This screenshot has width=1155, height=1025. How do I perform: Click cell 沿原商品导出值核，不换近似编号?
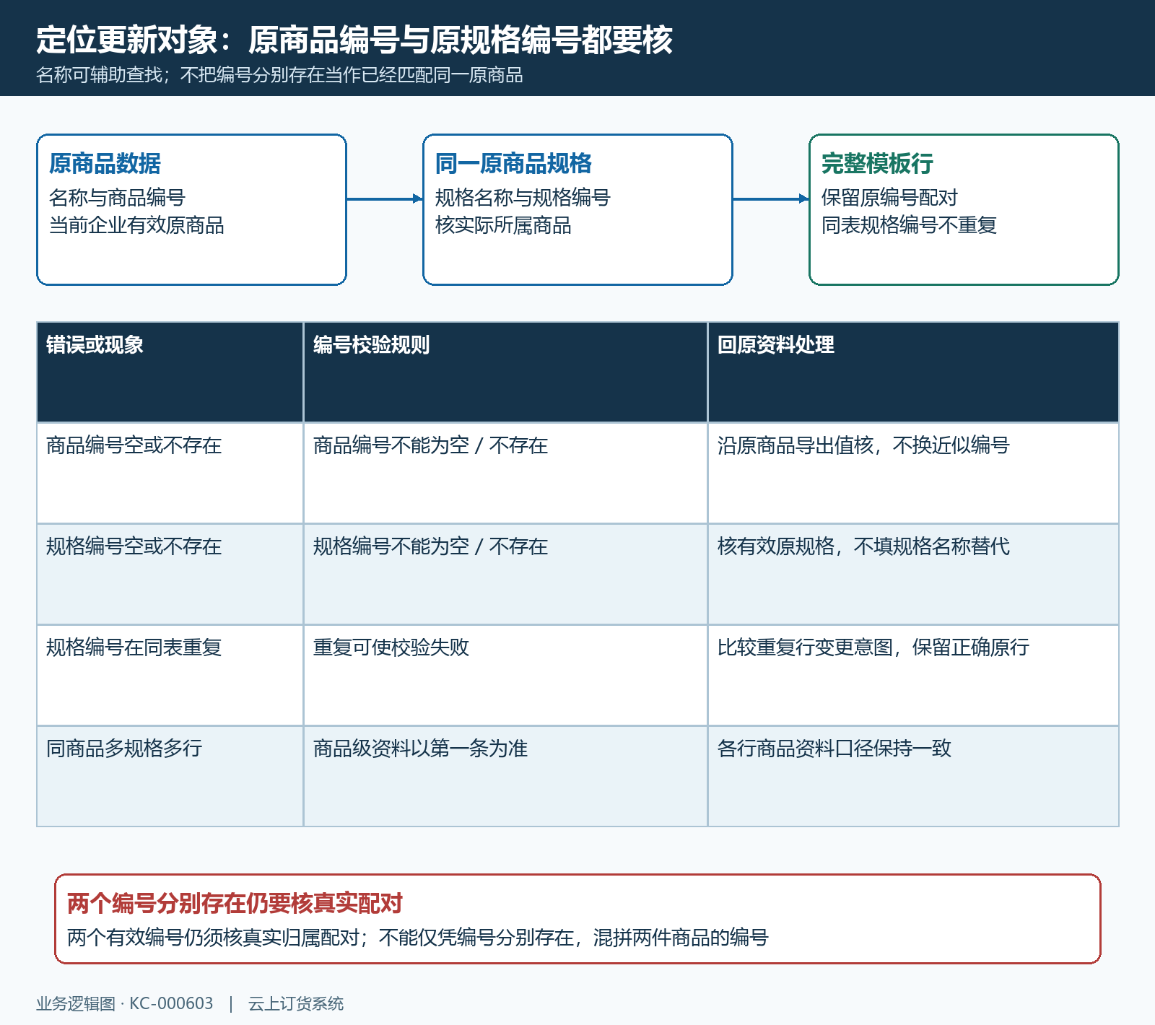[x=913, y=473]
